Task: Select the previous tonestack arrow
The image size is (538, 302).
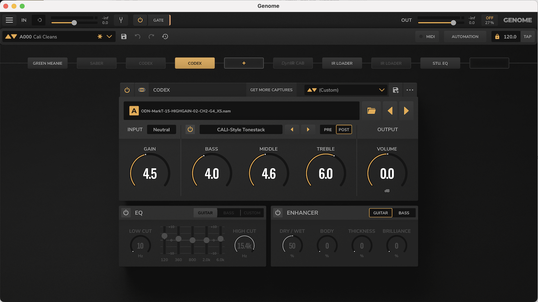Action: (x=292, y=129)
